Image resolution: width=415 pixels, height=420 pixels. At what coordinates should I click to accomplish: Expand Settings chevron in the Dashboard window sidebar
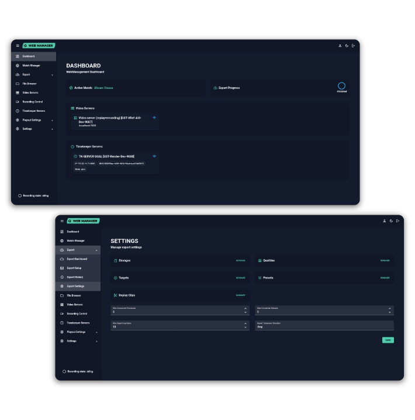52,129
